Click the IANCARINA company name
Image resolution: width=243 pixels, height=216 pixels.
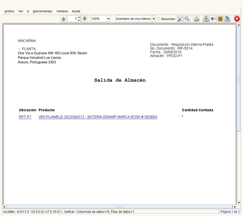27,41
